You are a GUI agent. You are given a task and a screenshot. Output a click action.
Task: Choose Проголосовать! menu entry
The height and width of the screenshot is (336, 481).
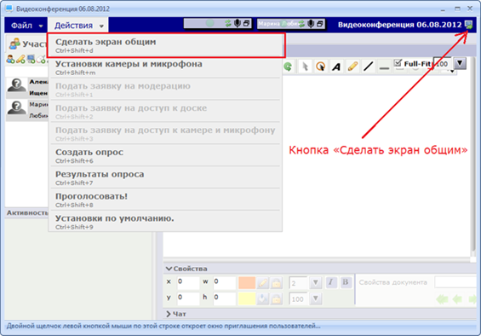point(165,200)
